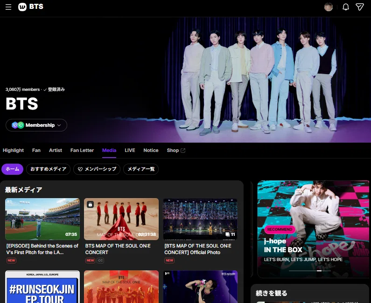Click the BTS text in header
This screenshot has height=303, width=371.
click(36, 7)
